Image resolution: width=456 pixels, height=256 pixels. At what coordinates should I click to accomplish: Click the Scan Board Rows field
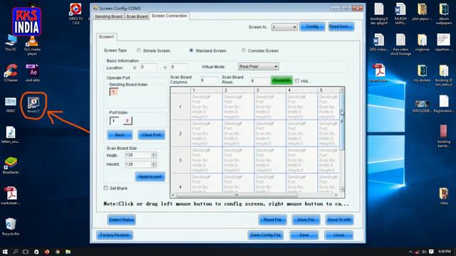(x=259, y=80)
